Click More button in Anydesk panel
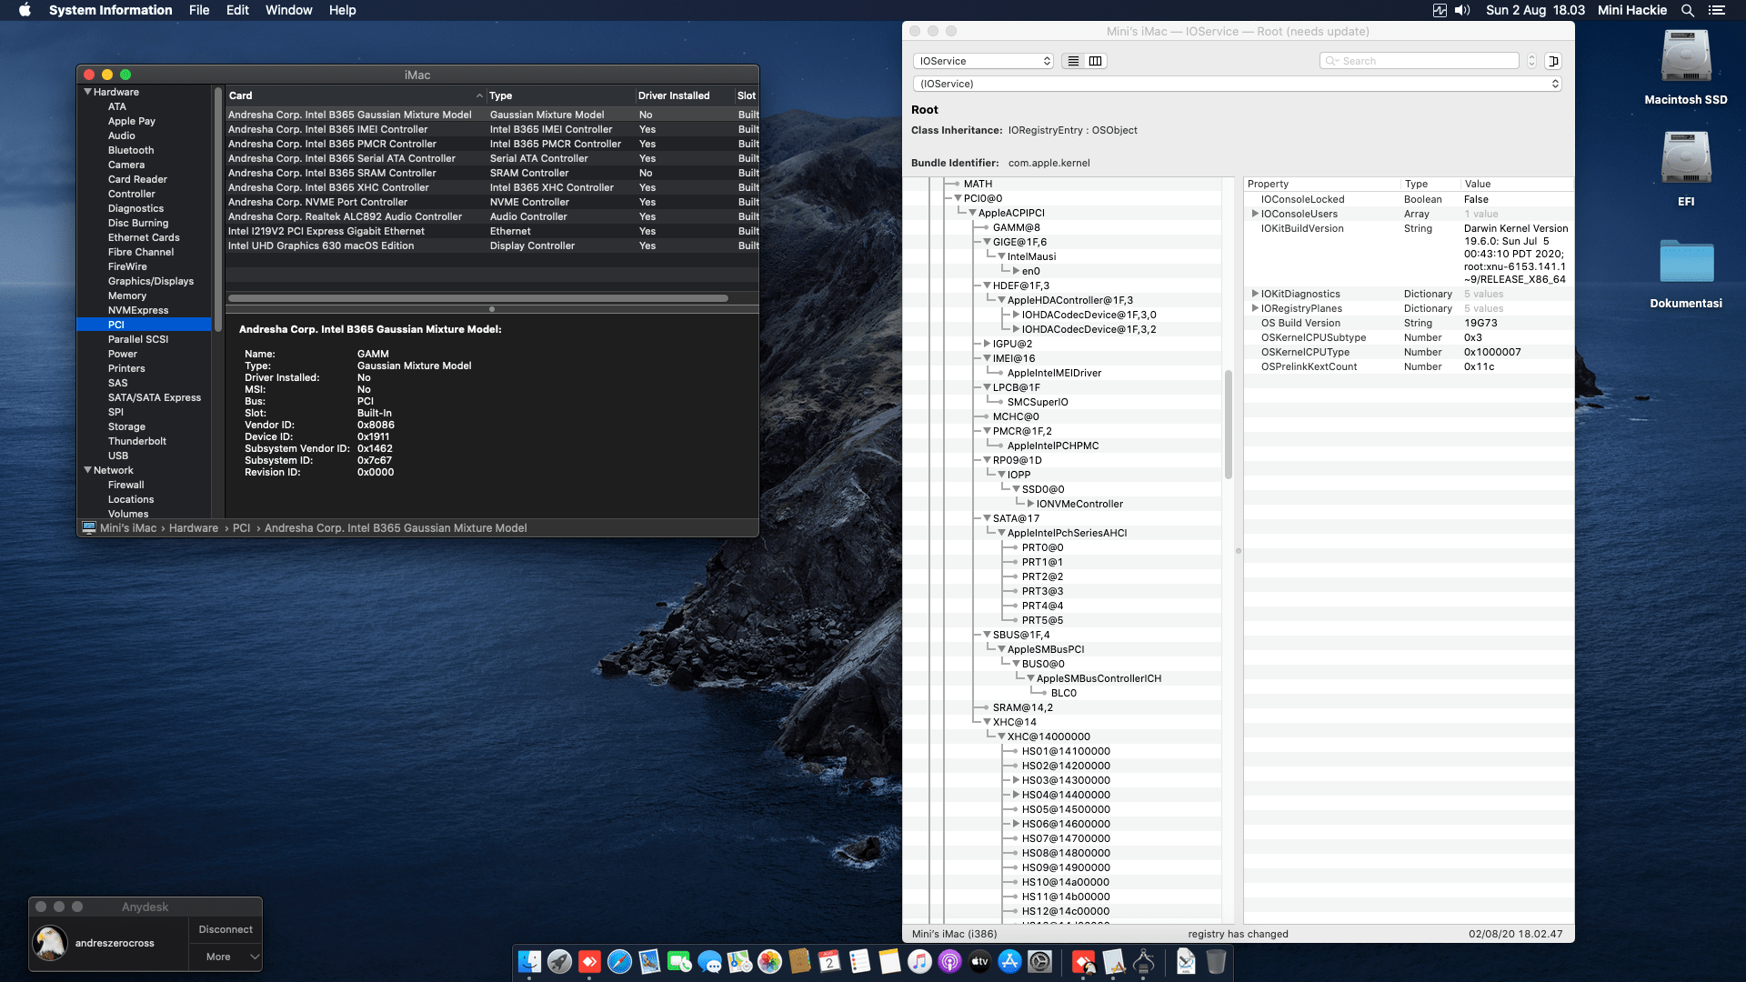Viewport: 1746px width, 982px height. pyautogui.click(x=218, y=957)
